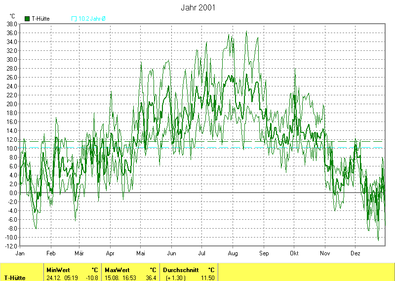395x281 pixels.
Task: Click the Okt month axis label
Action: (294, 253)
